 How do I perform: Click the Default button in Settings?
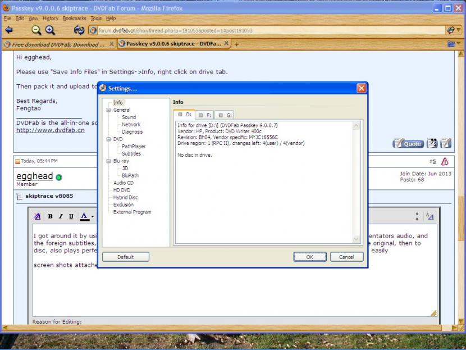pos(126,257)
